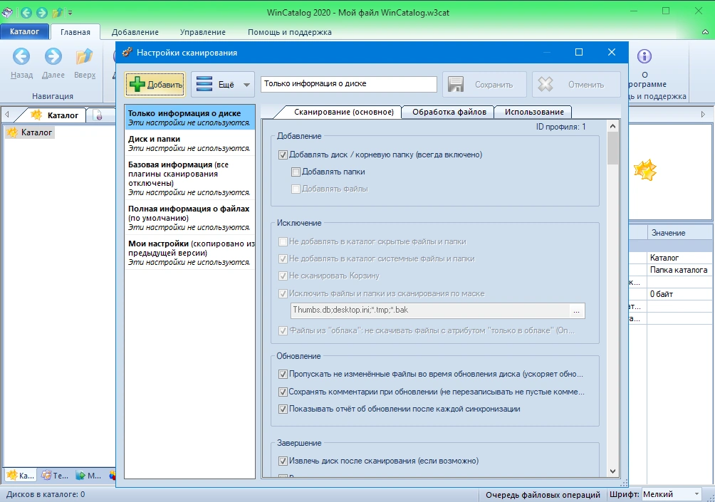Toggle Добавлять файлы checkbox
The width and height of the screenshot is (715, 502).
(296, 189)
